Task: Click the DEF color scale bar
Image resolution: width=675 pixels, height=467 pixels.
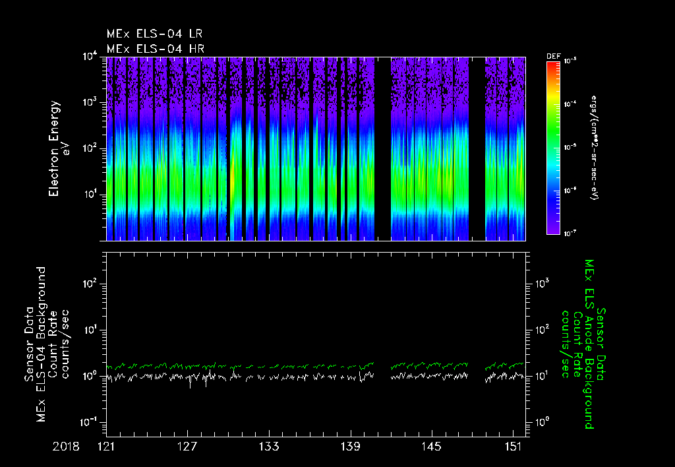Action: click(x=553, y=148)
